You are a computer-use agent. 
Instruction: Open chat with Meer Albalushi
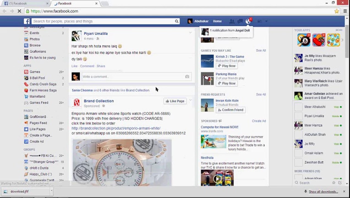(318, 107)
